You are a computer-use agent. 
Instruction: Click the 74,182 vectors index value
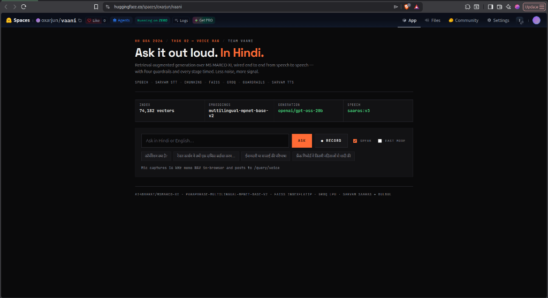click(157, 111)
